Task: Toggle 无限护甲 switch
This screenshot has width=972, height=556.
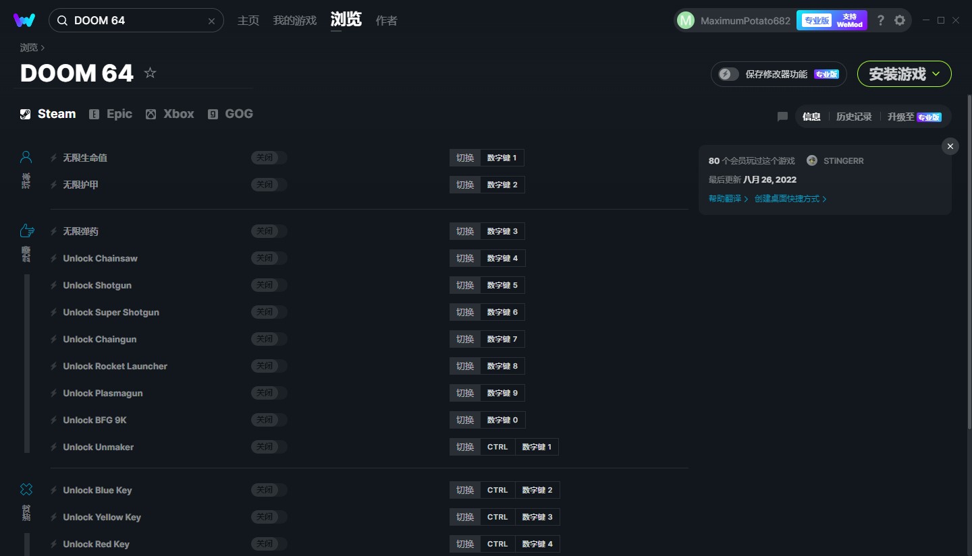Action: tap(269, 185)
